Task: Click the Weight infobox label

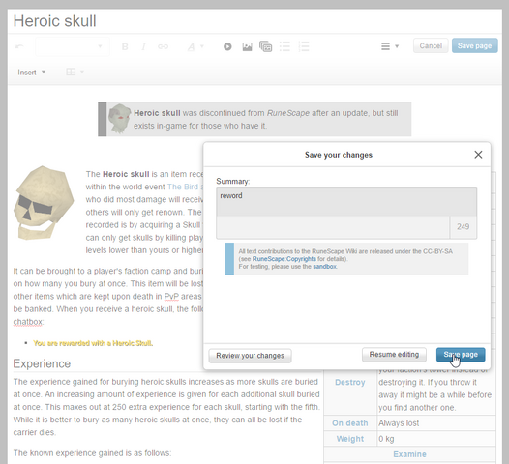Action: (x=350, y=439)
